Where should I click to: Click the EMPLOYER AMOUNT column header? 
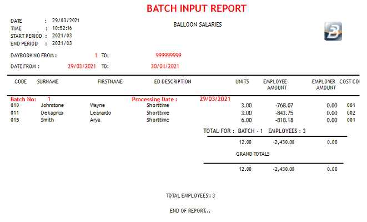click(x=324, y=85)
